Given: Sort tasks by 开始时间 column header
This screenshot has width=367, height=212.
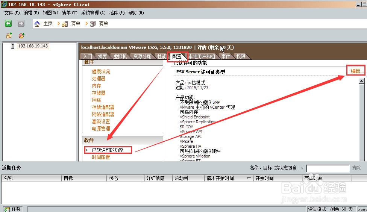Looking at the screenshot, I should coord(278,178).
